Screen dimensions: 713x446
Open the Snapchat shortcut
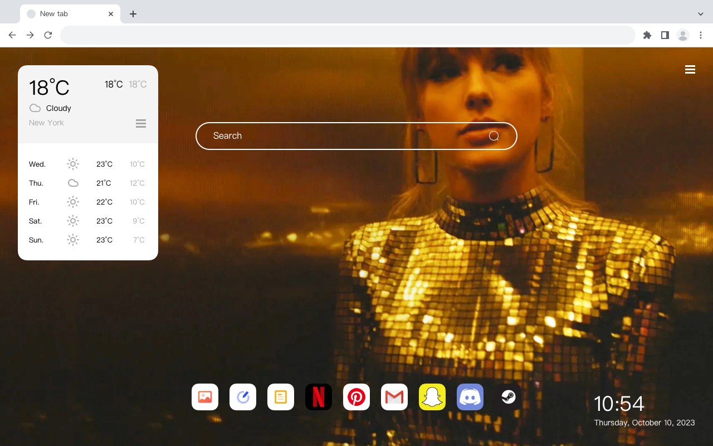[432, 397]
